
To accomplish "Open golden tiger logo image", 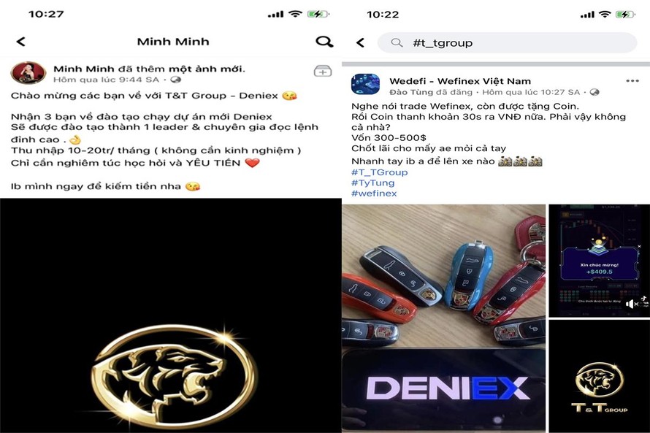I will point(170,315).
